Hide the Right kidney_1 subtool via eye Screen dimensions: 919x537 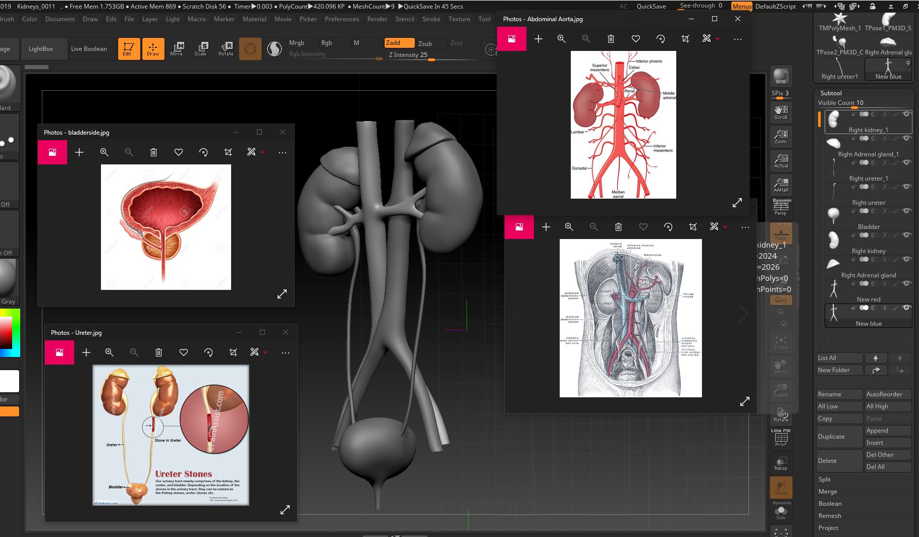tap(906, 114)
